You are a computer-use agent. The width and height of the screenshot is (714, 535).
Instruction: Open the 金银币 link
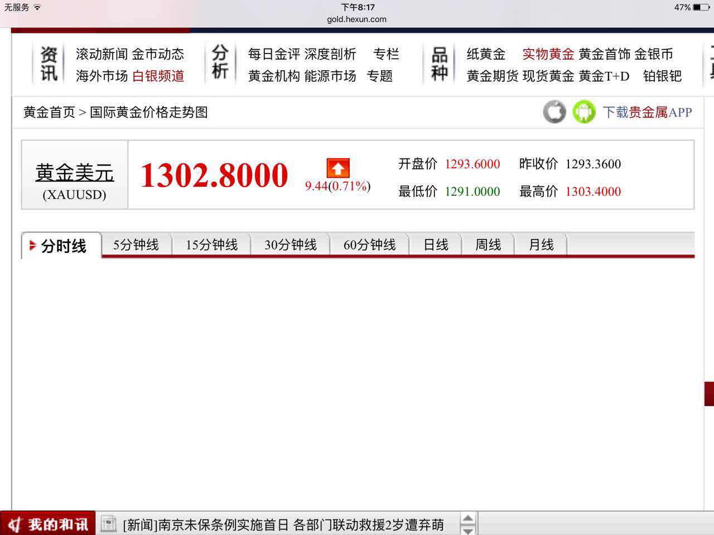coord(654,54)
